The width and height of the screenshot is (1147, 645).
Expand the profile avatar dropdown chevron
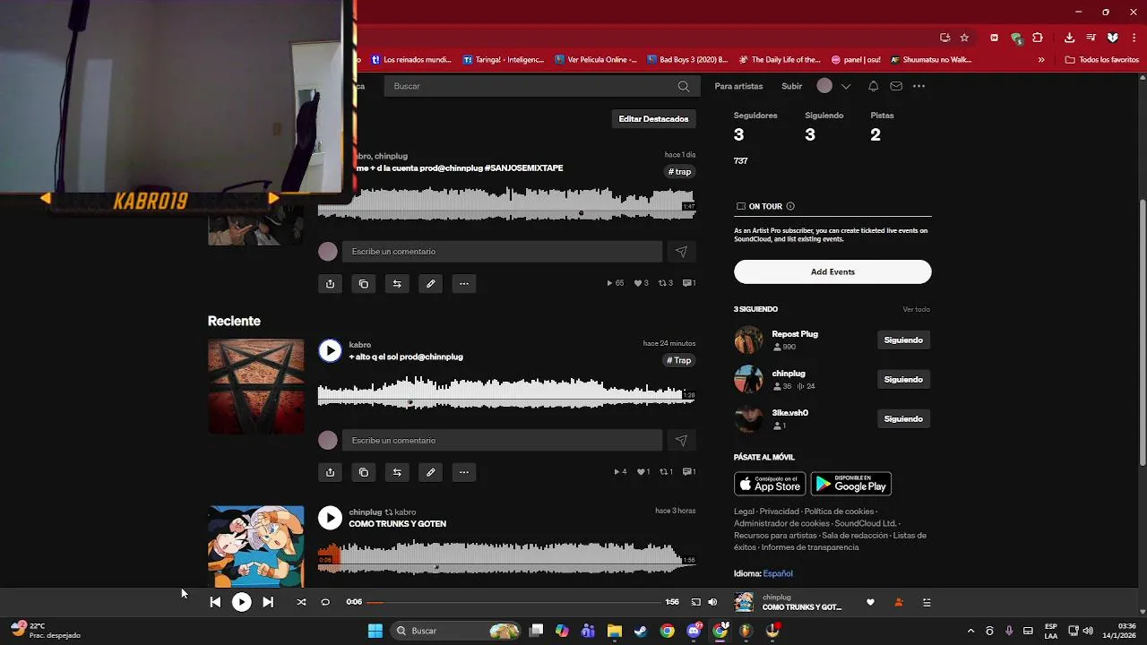(846, 86)
